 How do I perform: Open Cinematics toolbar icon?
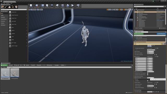coord(62,6)
